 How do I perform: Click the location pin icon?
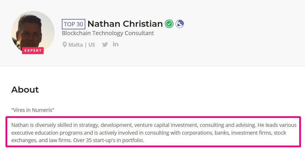(64, 45)
